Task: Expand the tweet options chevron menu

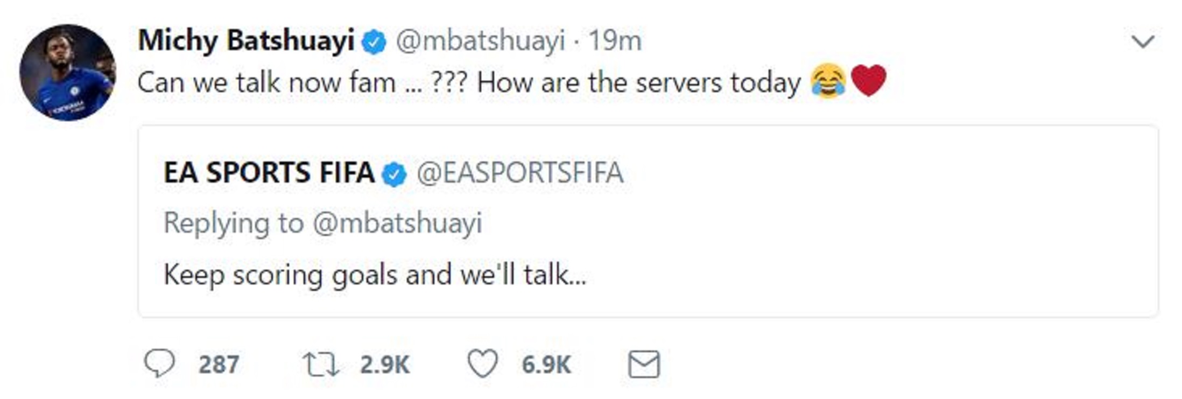Action: 1143,41
